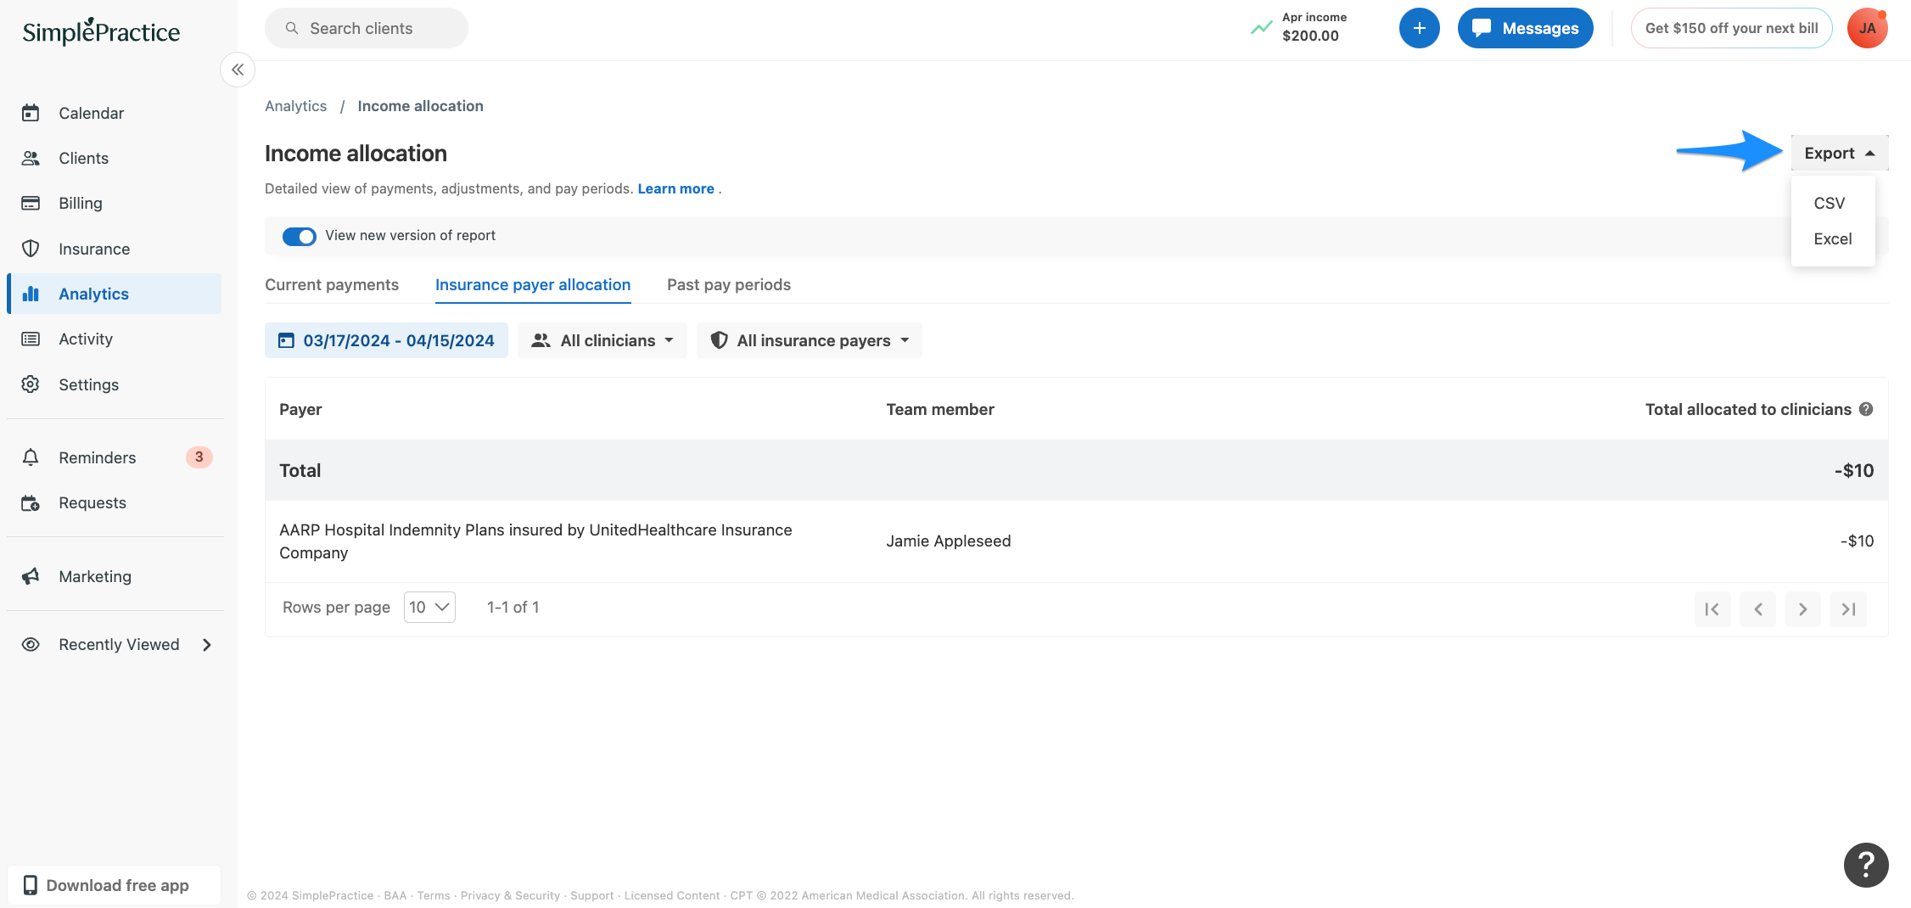Click the Settings gear icon

(x=31, y=384)
